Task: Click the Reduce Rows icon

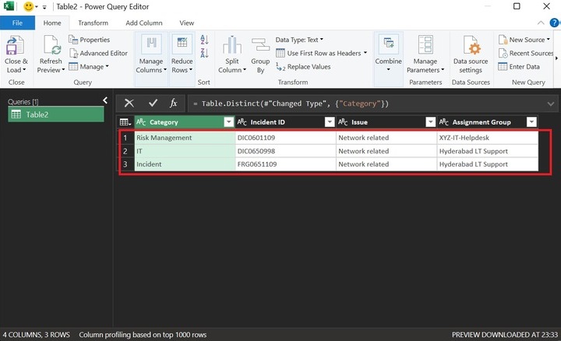Action: 182,44
